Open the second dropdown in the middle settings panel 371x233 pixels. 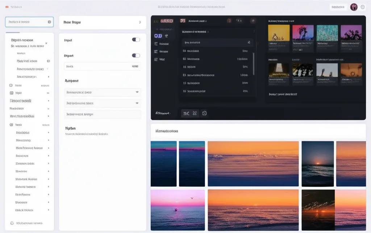click(103, 103)
